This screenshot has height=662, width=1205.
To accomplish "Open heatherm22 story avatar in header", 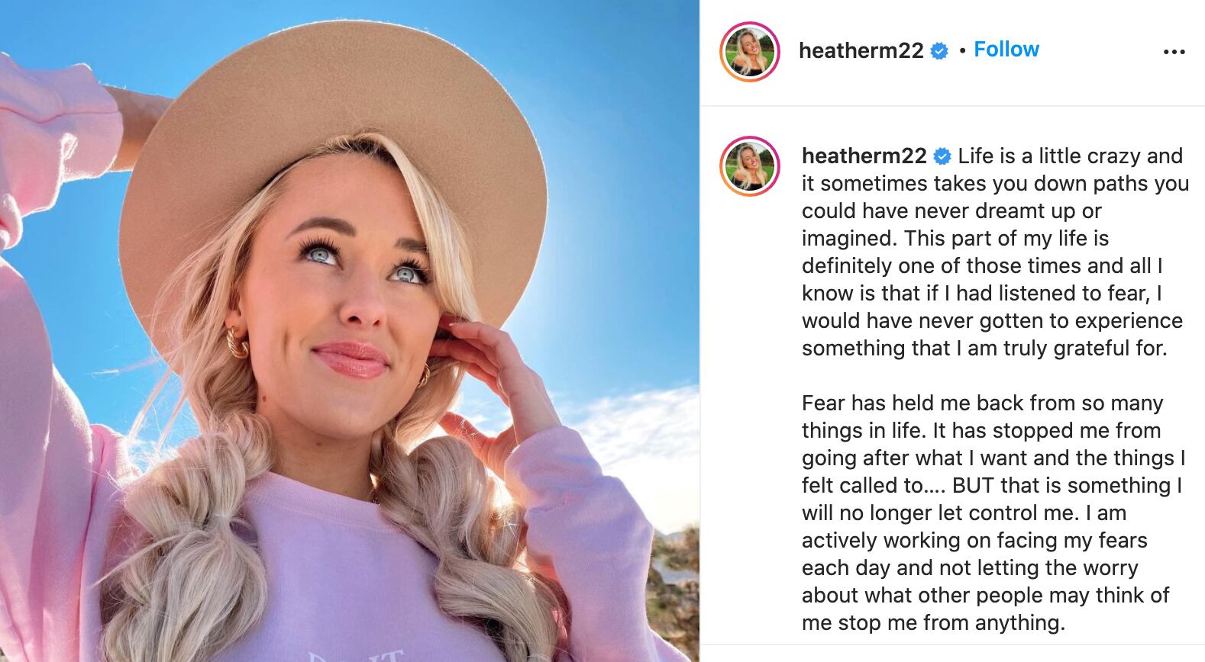I will coord(750,52).
